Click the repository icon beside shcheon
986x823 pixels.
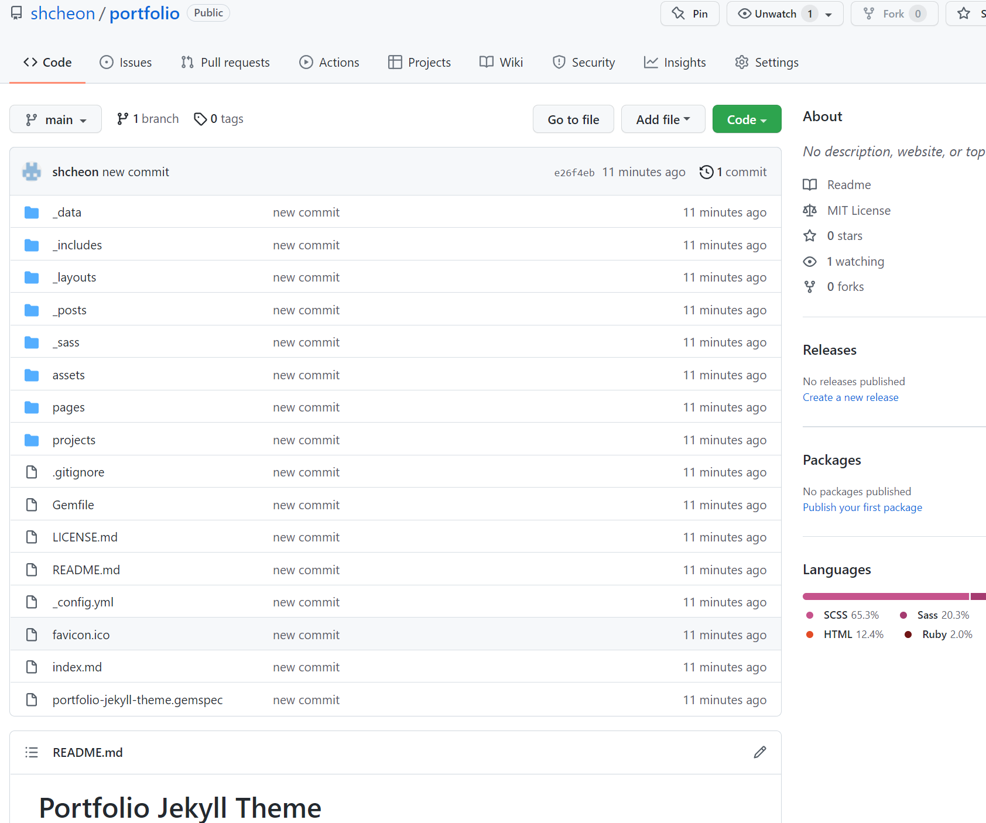pyautogui.click(x=16, y=13)
